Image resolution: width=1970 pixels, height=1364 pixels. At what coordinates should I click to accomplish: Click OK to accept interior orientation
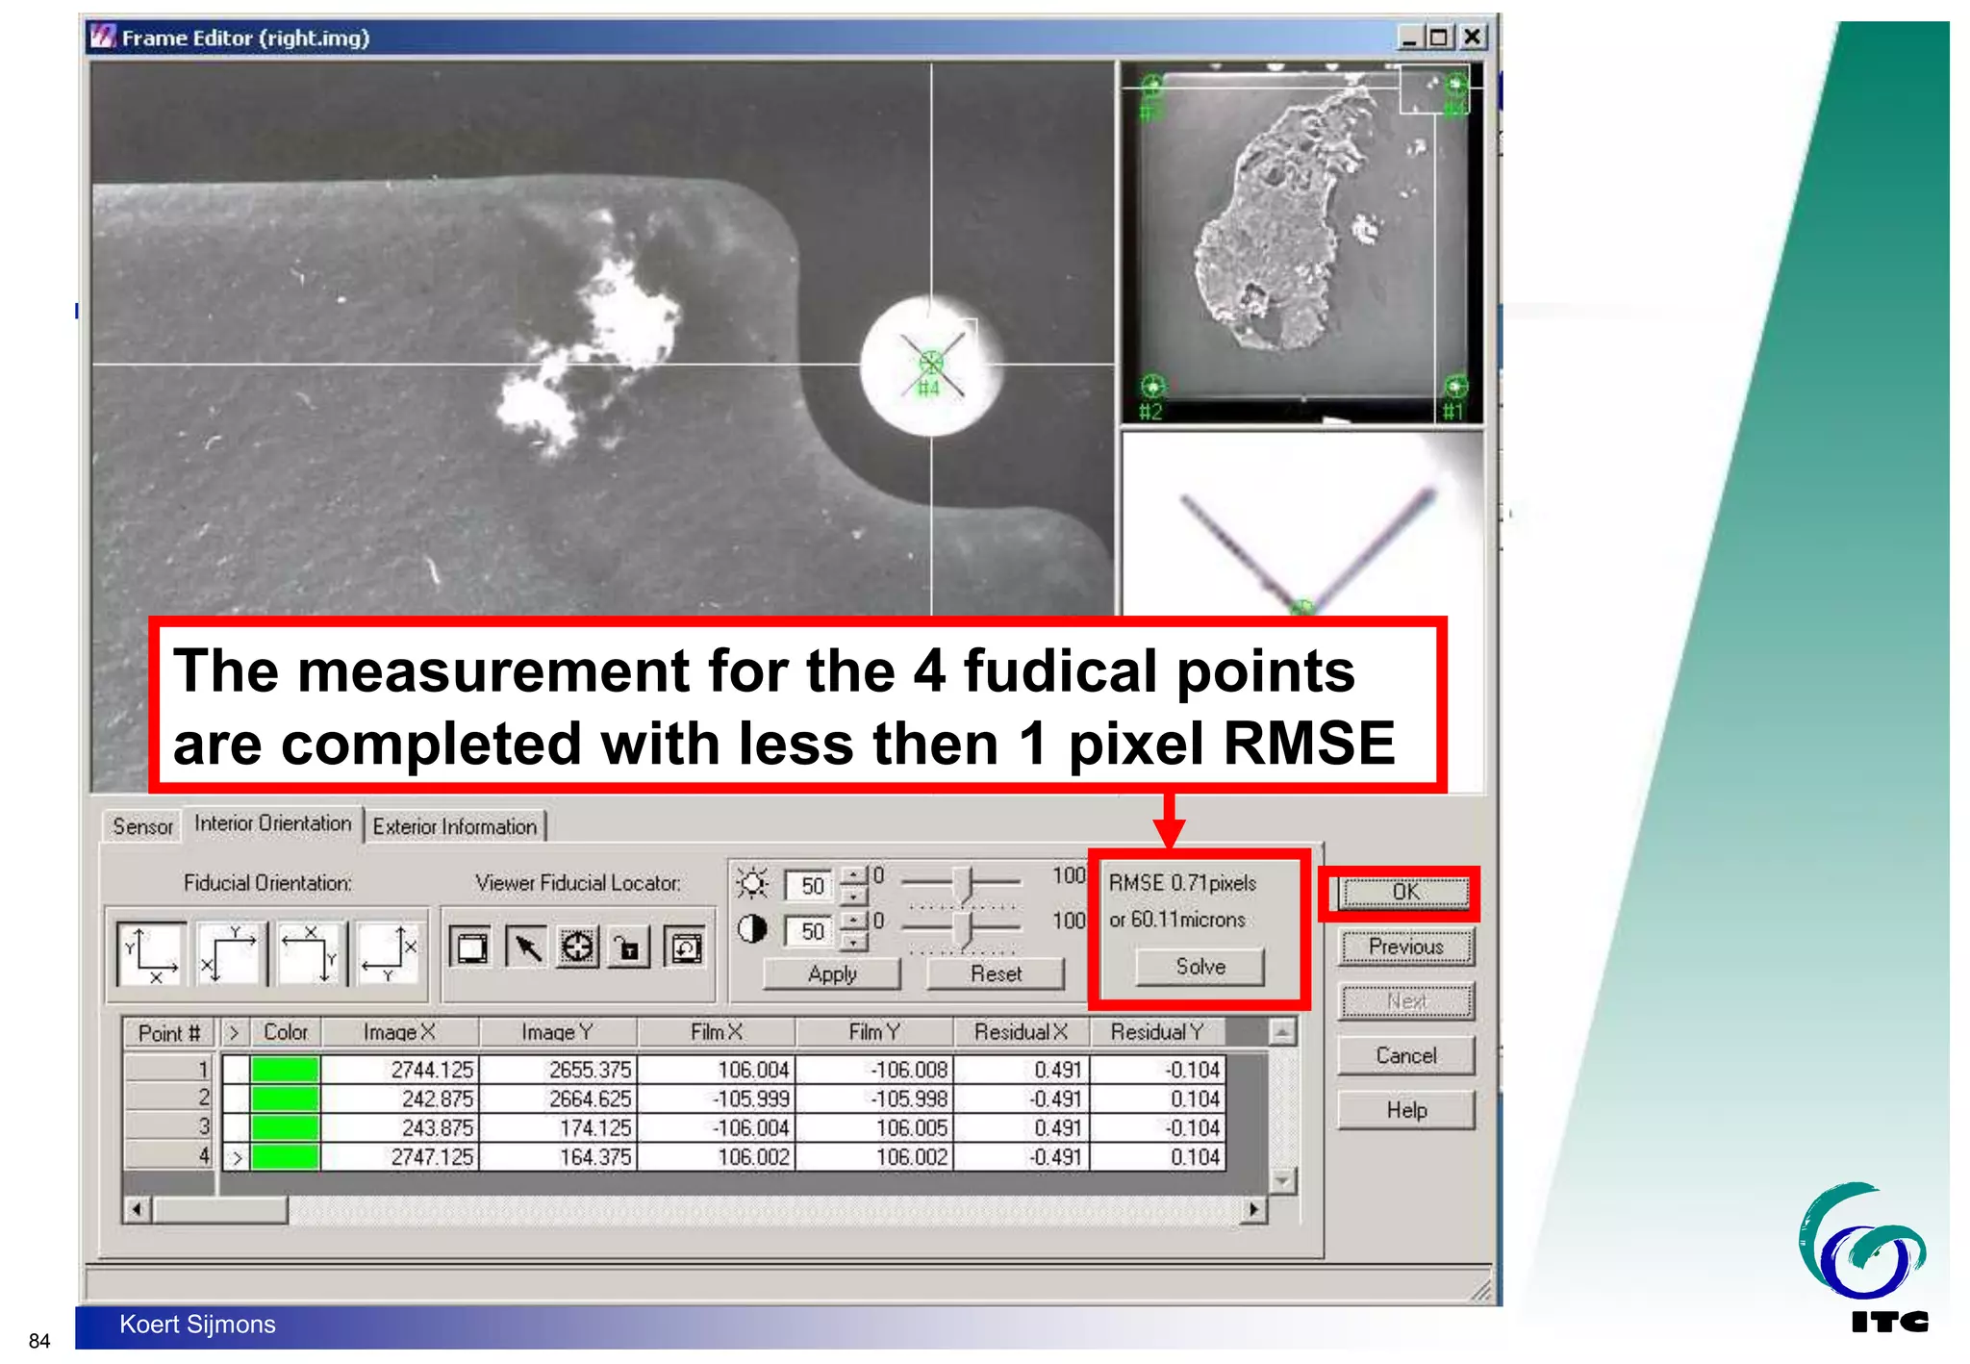(1404, 892)
